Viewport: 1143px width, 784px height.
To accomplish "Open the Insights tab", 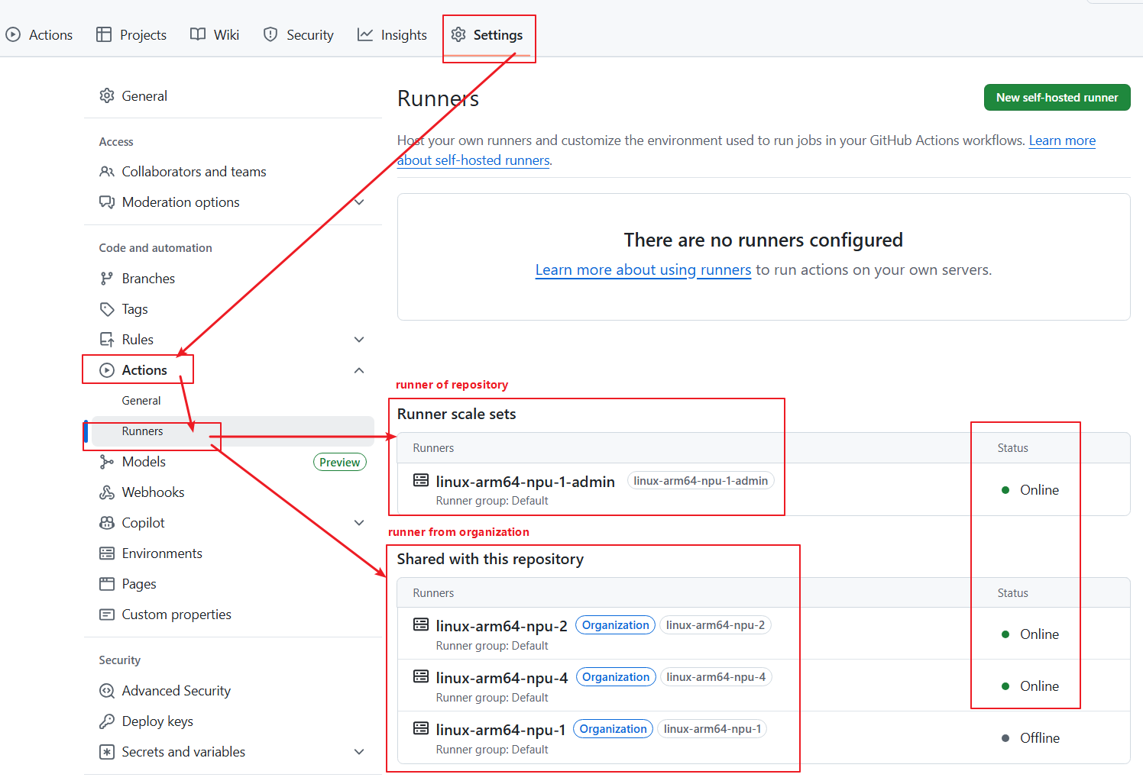I will (x=393, y=35).
